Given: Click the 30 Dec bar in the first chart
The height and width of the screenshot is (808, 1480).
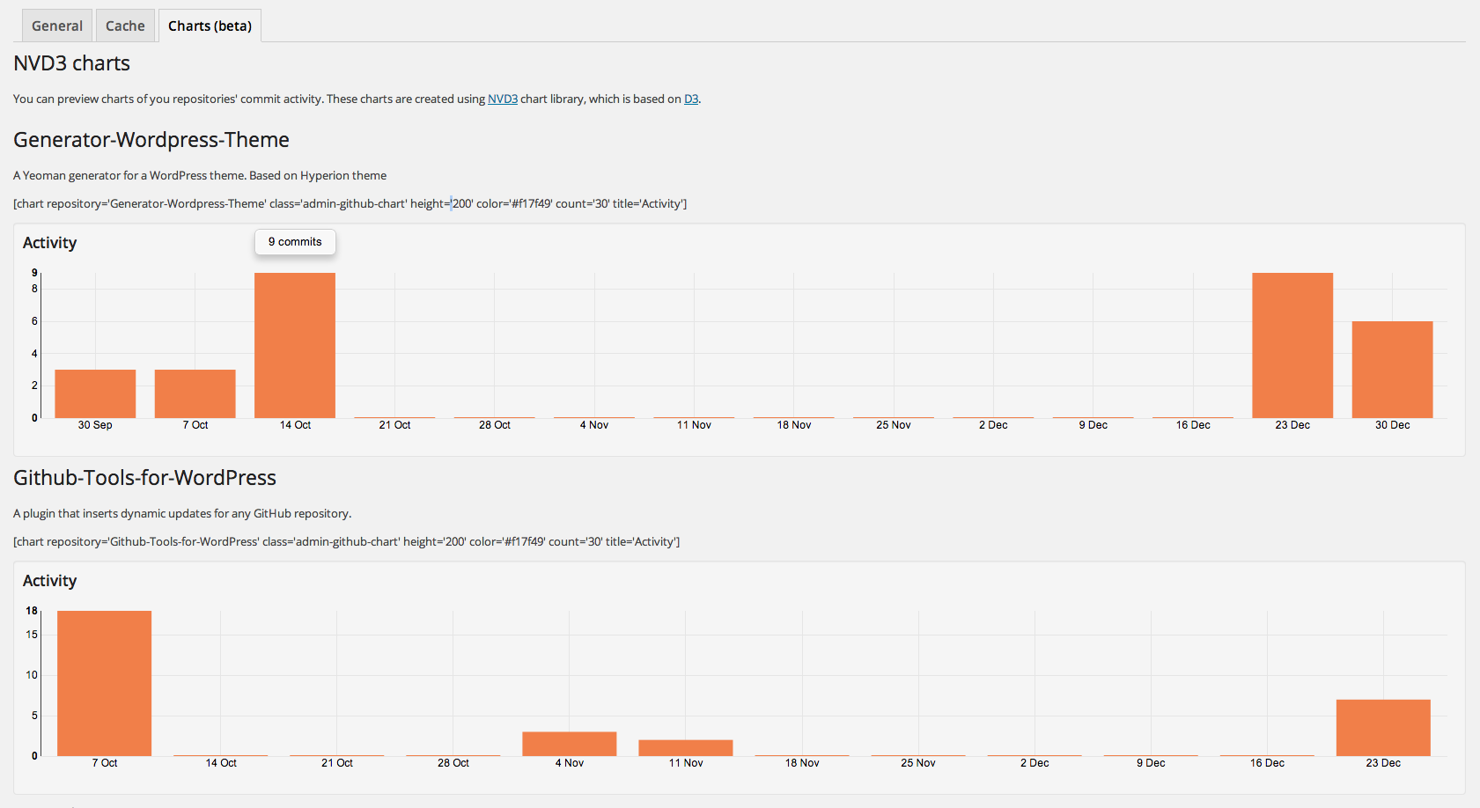Looking at the screenshot, I should click(x=1393, y=370).
